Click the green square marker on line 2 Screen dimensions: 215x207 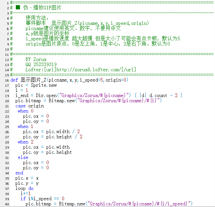18,7
